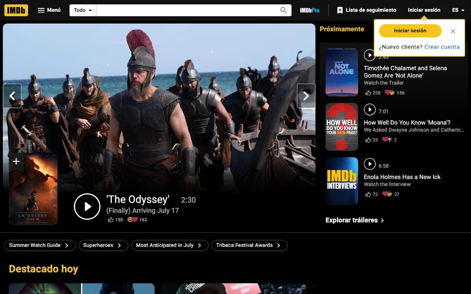Like Not Alone trailer thumbs up 238
The width and height of the screenshot is (471, 294).
373,93
